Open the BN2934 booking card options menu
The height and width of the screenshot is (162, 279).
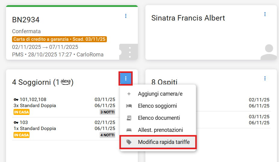point(126,16)
